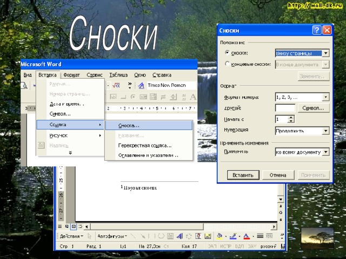346x259 pixels.
Task: Apply the yellow Fill Color bucket
Action: (219, 236)
